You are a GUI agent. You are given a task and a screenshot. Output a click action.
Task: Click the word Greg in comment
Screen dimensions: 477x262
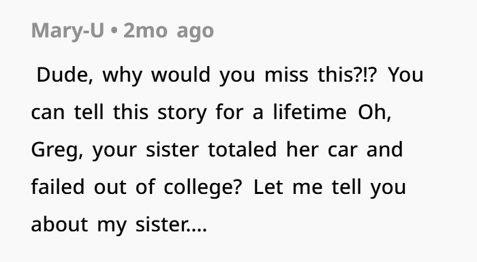pos(57,150)
